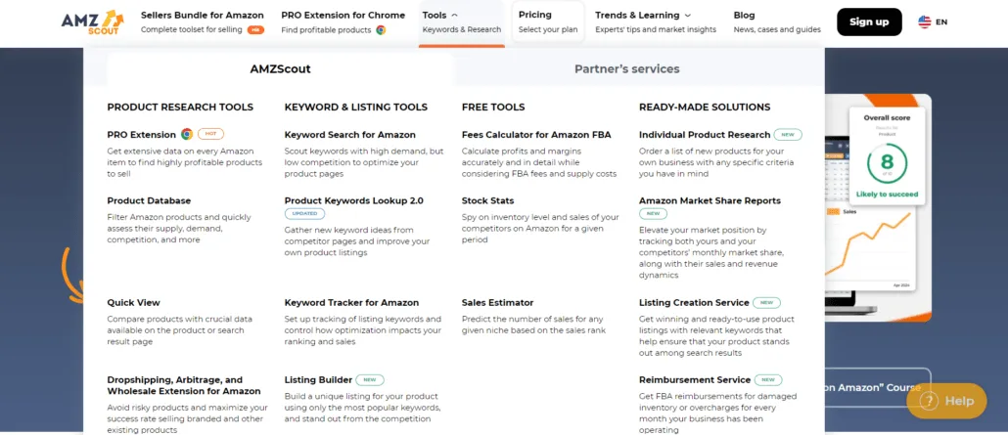Collapse the Tools dropdown menu

click(462, 22)
